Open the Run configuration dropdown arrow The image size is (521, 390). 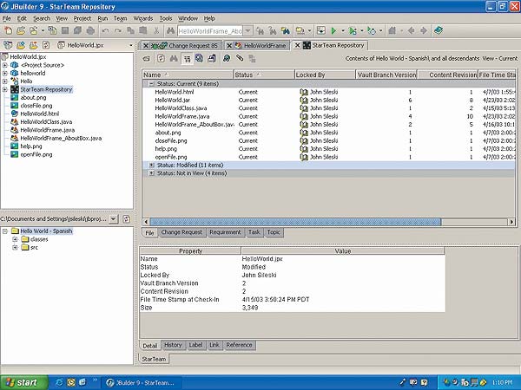pyautogui.click(x=343, y=31)
